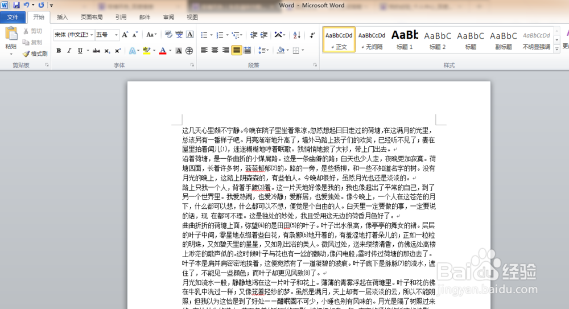Toggle underline formatting
The width and height of the screenshot is (569, 309).
coord(80,51)
